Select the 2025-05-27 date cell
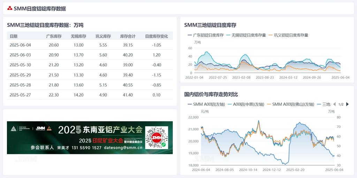The width and height of the screenshot is (357, 178). 20,95
